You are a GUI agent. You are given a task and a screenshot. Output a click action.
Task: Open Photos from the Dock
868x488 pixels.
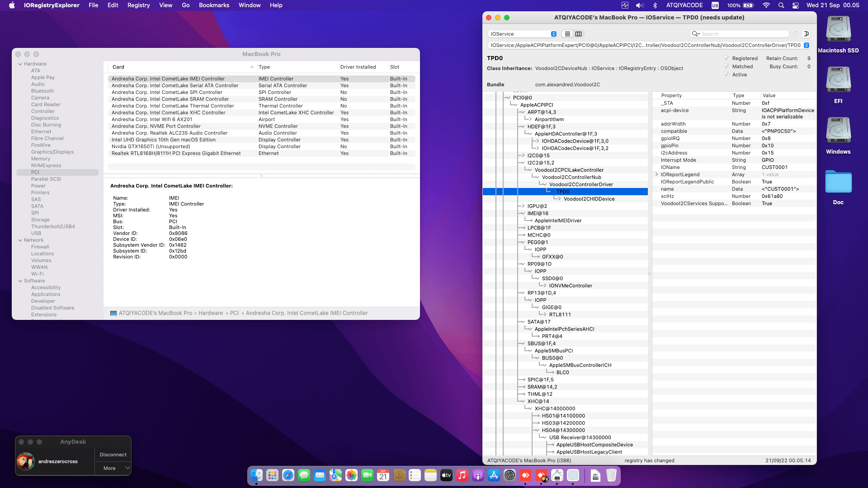coord(351,475)
